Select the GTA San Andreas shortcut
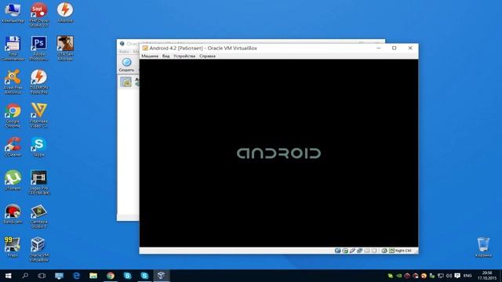This screenshot has width=502, height=282. pyautogui.click(x=65, y=49)
